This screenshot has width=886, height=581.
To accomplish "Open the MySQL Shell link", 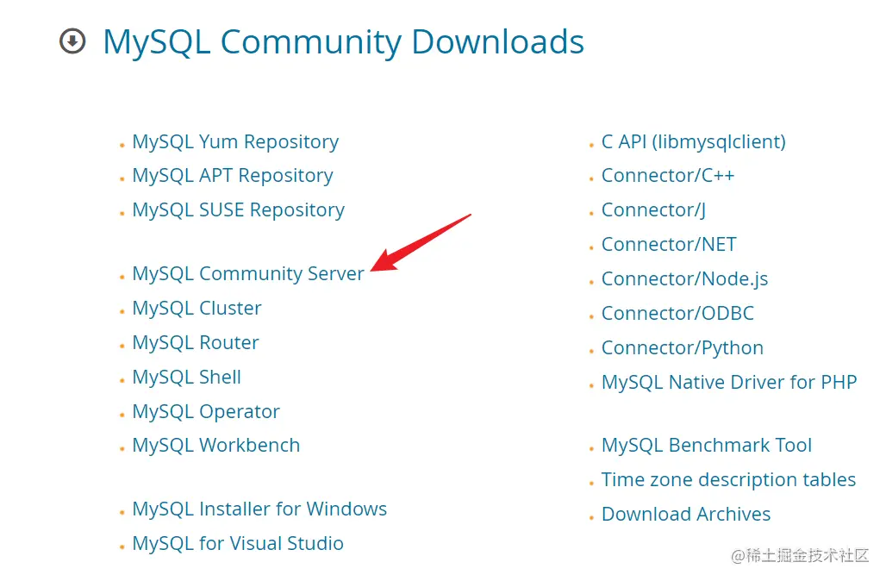I will point(186,377).
